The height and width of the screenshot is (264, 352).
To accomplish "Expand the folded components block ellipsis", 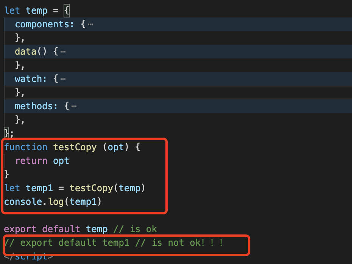I will coord(90,24).
